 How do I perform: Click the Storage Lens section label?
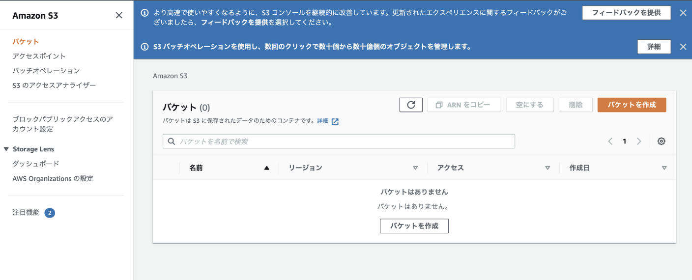pos(33,149)
